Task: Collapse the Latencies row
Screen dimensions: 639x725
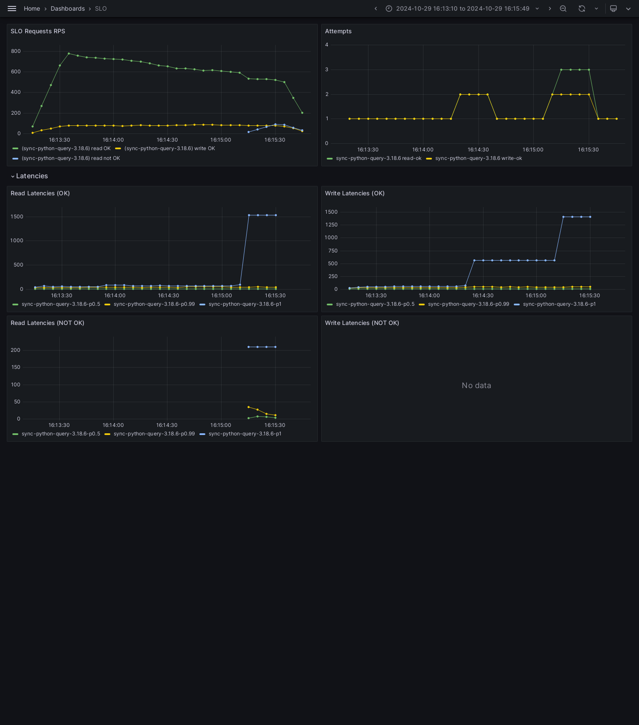Action: tap(29, 176)
